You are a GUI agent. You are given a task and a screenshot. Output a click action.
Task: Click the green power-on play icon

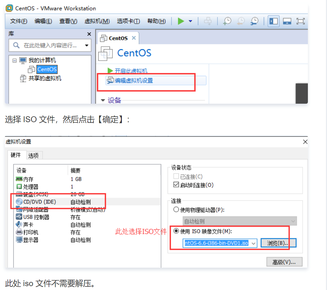coord(181,21)
